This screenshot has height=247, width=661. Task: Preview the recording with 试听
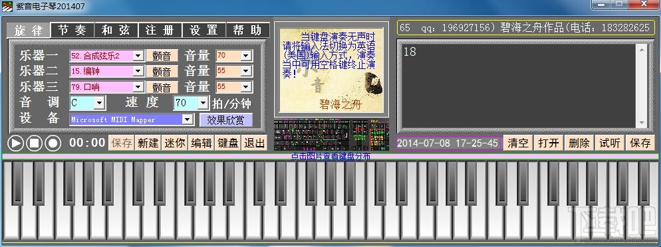coord(610,143)
